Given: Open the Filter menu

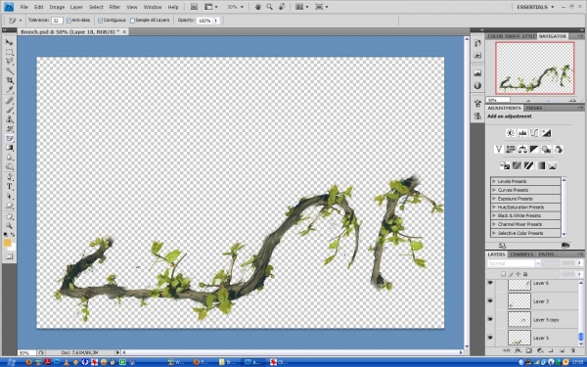Looking at the screenshot, I should (x=114, y=7).
